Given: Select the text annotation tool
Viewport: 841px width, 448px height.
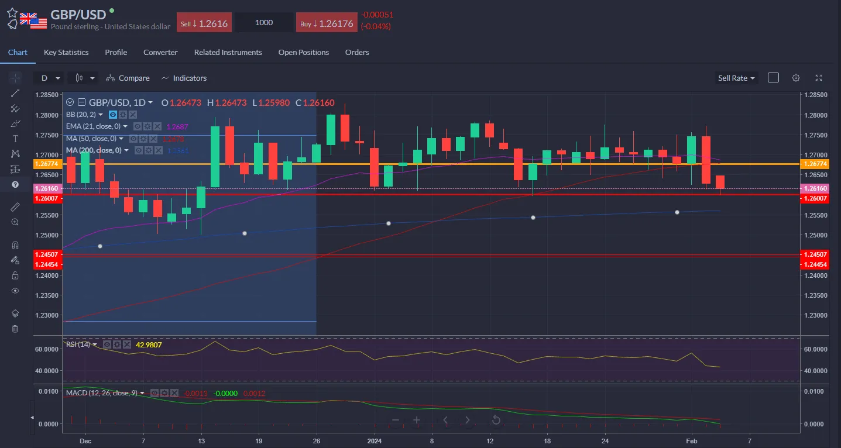Looking at the screenshot, I should [x=15, y=139].
